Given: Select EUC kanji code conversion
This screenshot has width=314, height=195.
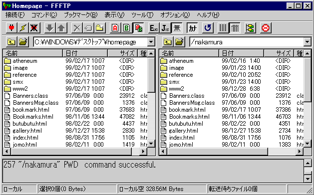Looking at the screenshot, I should [154, 28].
